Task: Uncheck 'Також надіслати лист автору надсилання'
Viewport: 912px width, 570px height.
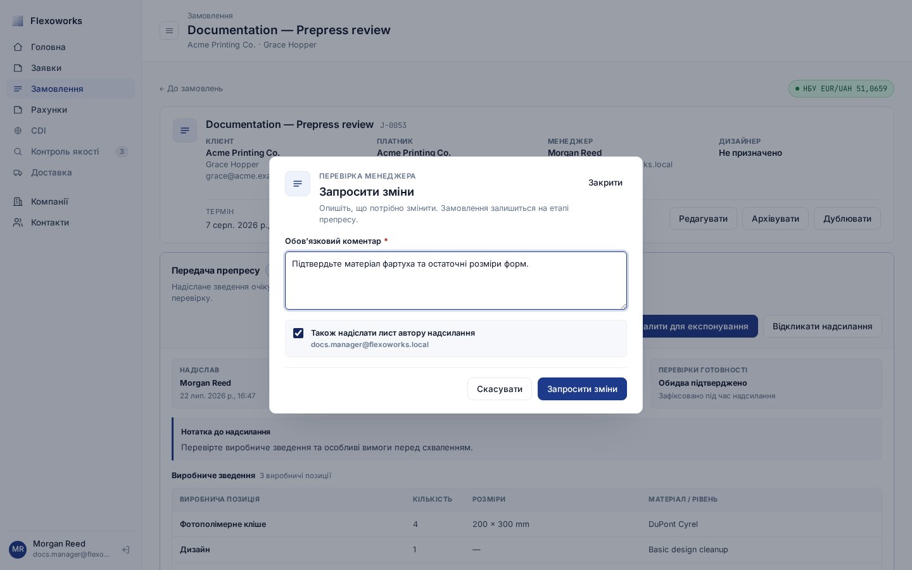Action: coord(298,333)
